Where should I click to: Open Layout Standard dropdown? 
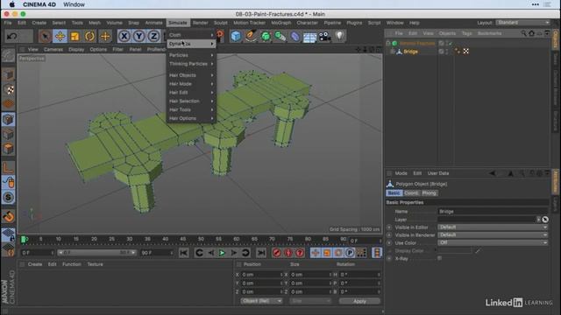click(x=522, y=23)
